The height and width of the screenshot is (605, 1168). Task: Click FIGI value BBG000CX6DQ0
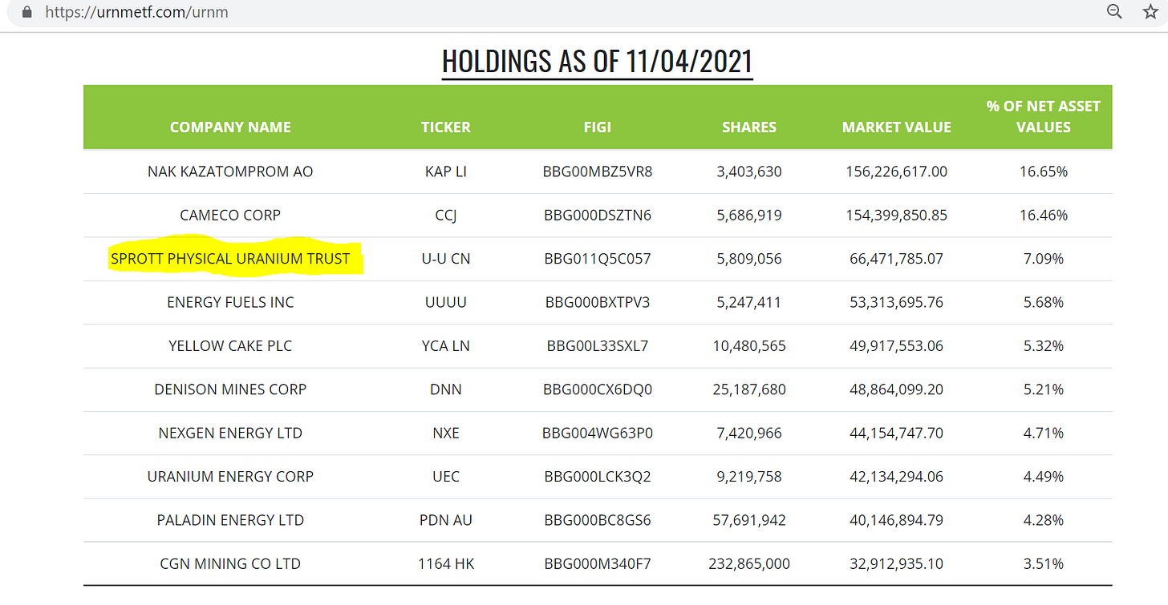598,389
